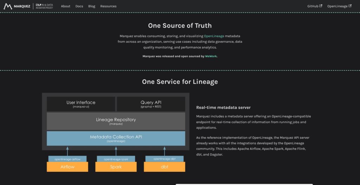Click the Marquez logo icon
Image resolution: width=360 pixels, height=185 pixels.
coord(8,6)
